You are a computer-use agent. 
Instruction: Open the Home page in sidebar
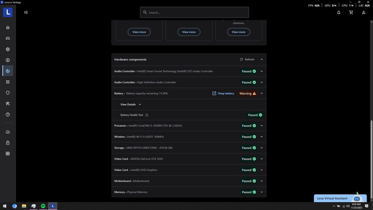click(7, 27)
